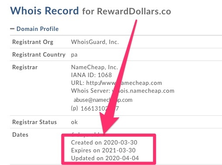Click the Registrant Country label
The width and height of the screenshot is (222, 165).
(x=39, y=54)
